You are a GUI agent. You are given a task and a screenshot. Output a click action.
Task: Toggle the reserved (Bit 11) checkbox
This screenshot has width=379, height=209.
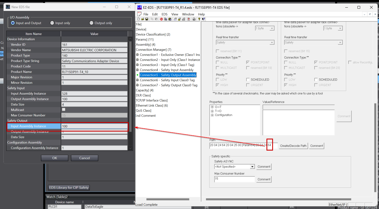tap(217, 51)
